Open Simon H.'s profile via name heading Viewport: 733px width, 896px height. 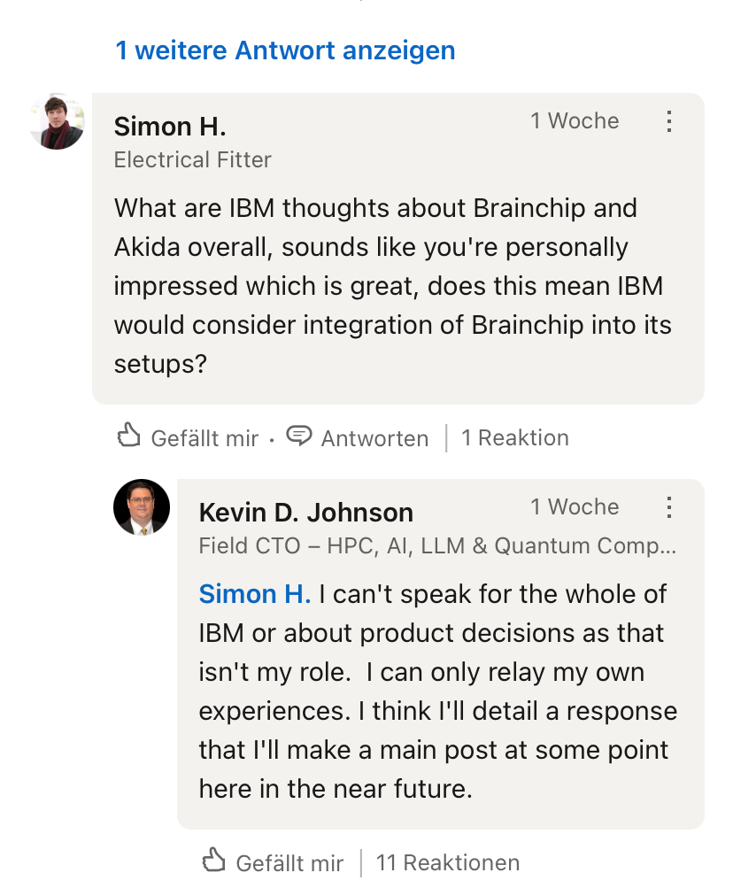(170, 127)
